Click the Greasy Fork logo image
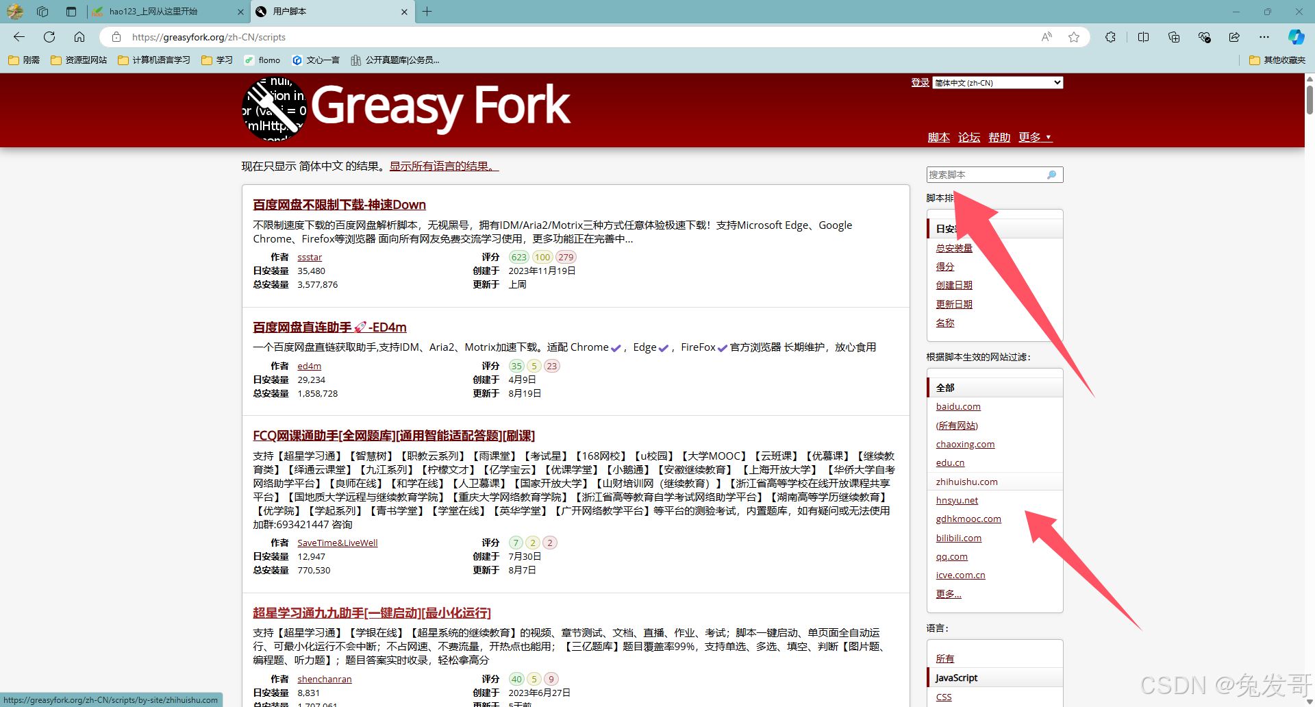The width and height of the screenshot is (1315, 707). pyautogui.click(x=275, y=110)
